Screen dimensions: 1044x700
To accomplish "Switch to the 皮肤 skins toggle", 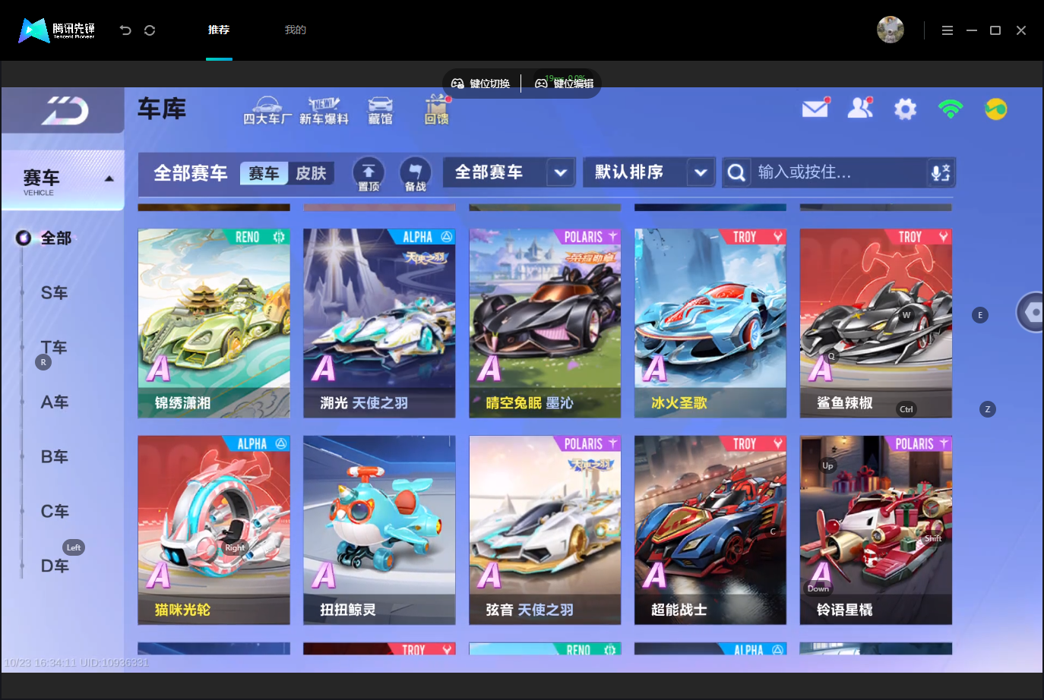I will point(311,174).
